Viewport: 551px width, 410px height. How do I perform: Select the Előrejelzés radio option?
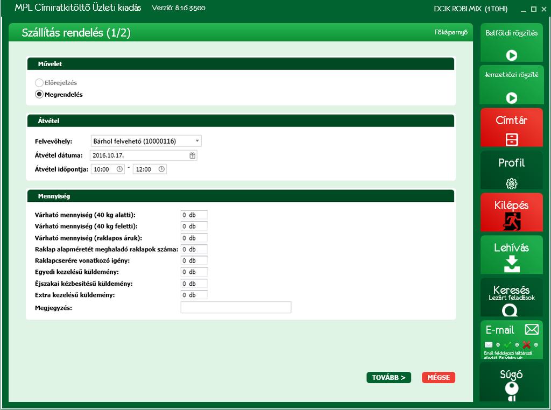(x=39, y=83)
